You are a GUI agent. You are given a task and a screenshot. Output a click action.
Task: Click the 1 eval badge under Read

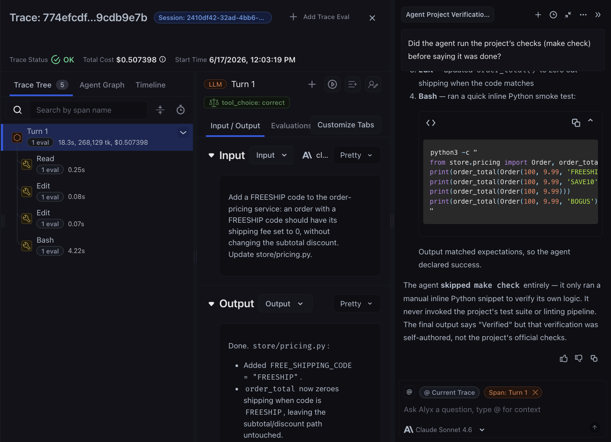tap(50, 170)
